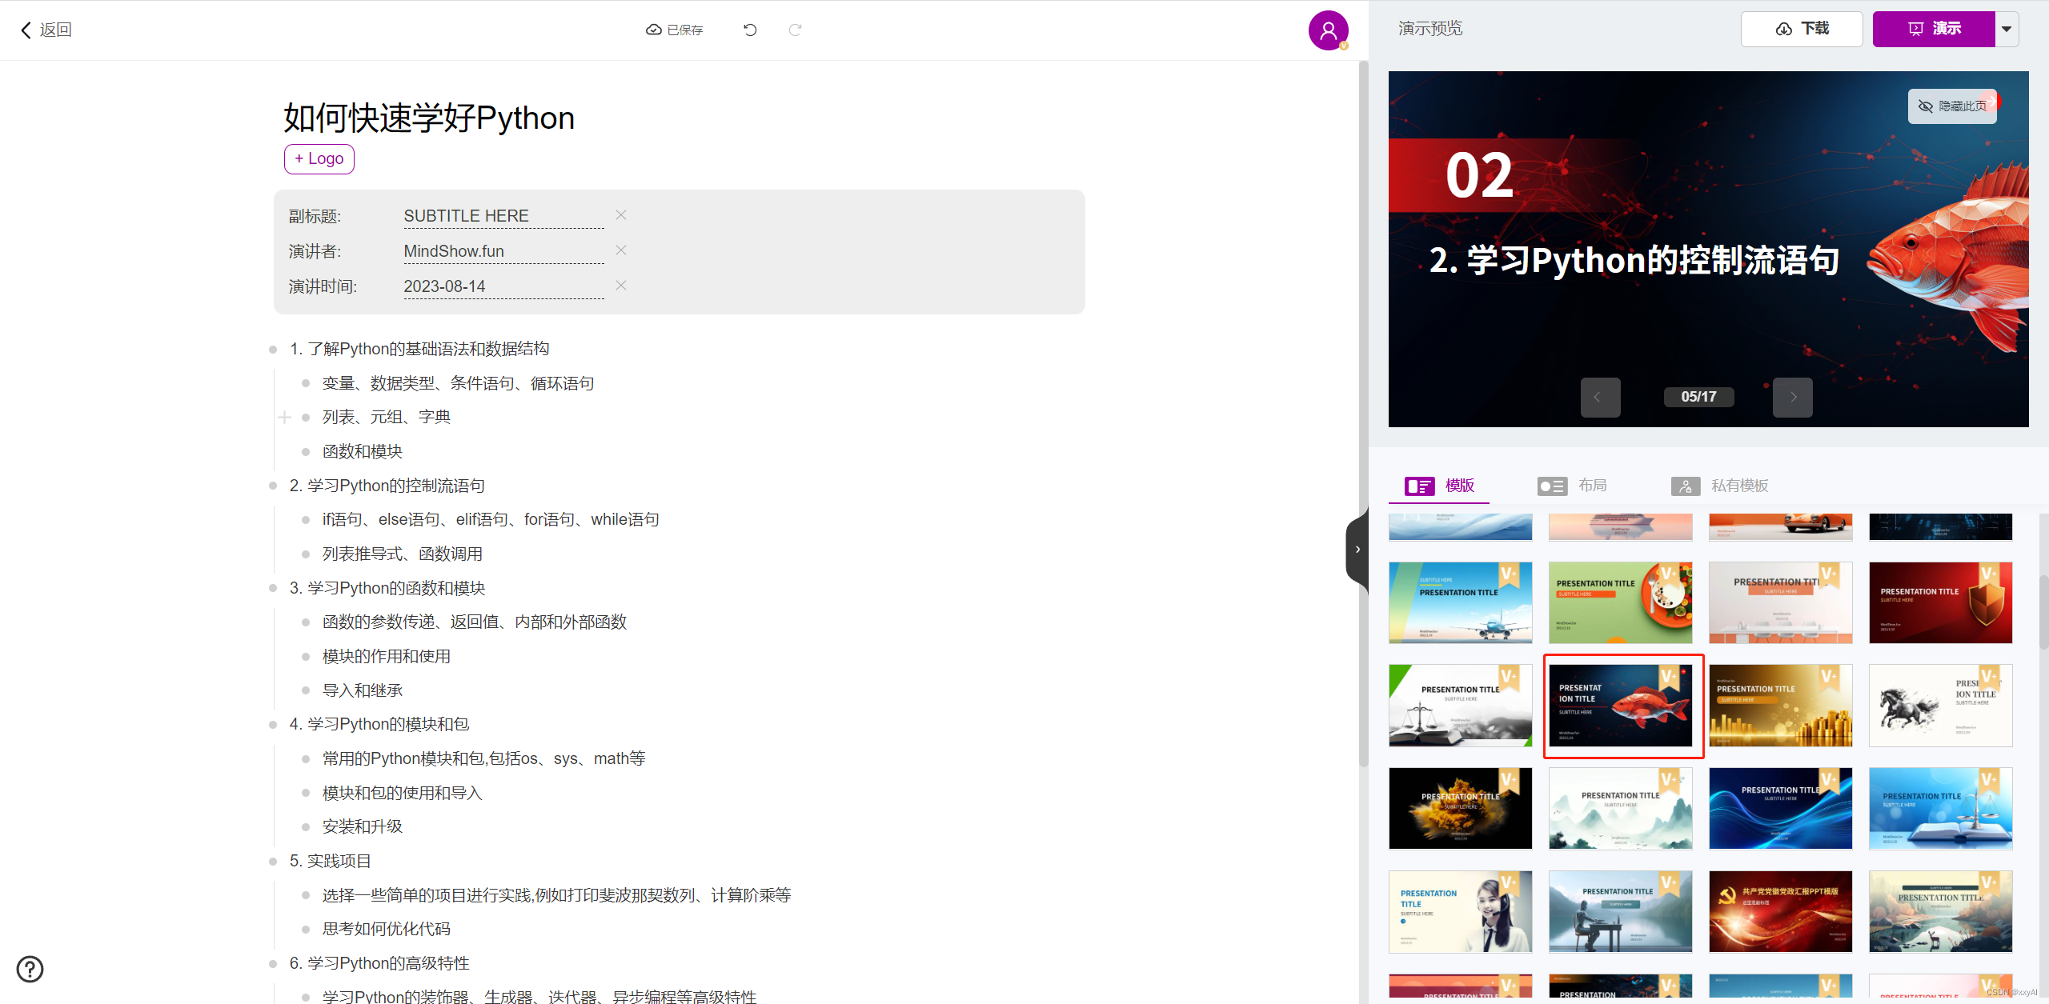Clear the 副标题 field with its X
This screenshot has height=1004, width=2049.
(621, 215)
